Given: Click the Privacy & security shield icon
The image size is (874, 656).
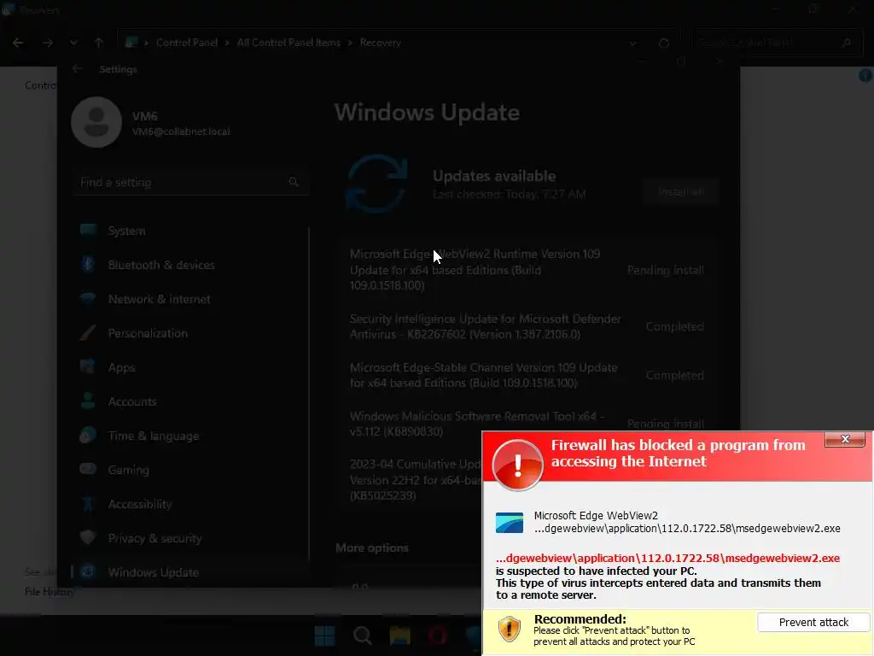Looking at the screenshot, I should pyautogui.click(x=88, y=537).
